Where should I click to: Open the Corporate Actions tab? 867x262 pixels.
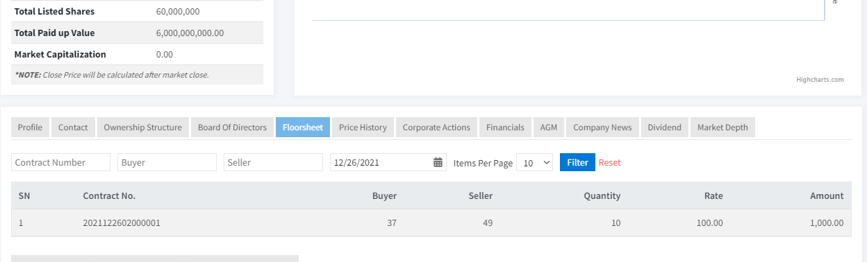pyautogui.click(x=436, y=128)
